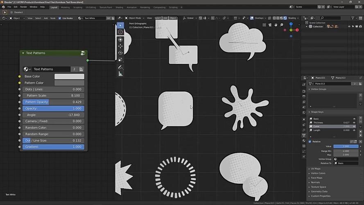Image resolution: width=364 pixels, height=205 pixels.
Task: Open the Output properties tab
Action: pos(304,96)
